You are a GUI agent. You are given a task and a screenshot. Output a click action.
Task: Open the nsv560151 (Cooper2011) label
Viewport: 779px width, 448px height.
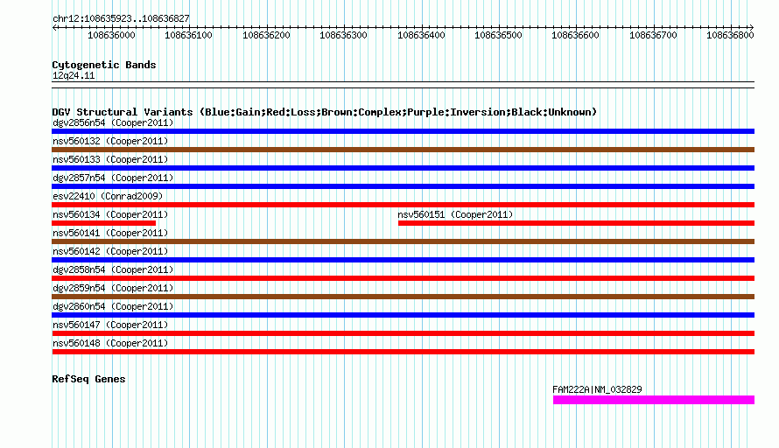point(455,214)
